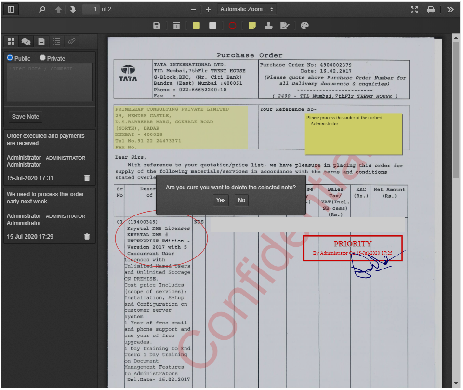
Task: Click the TATA logo on document
Action: click(128, 73)
